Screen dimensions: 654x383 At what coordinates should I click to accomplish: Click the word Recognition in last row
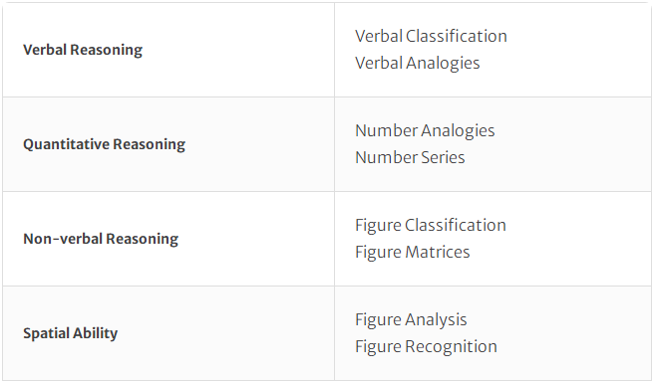pos(452,347)
